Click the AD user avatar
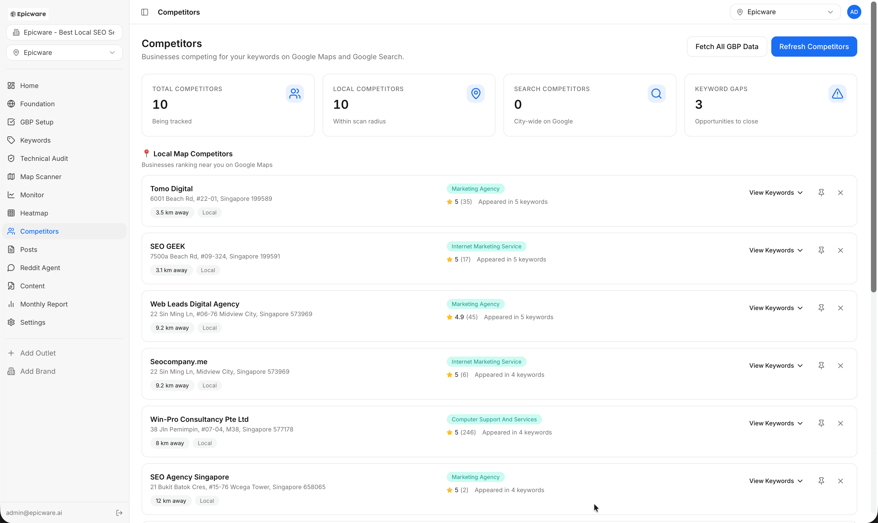This screenshot has height=523, width=878. coord(854,12)
